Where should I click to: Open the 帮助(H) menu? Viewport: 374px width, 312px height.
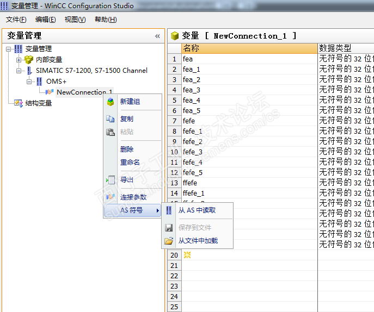click(x=106, y=20)
